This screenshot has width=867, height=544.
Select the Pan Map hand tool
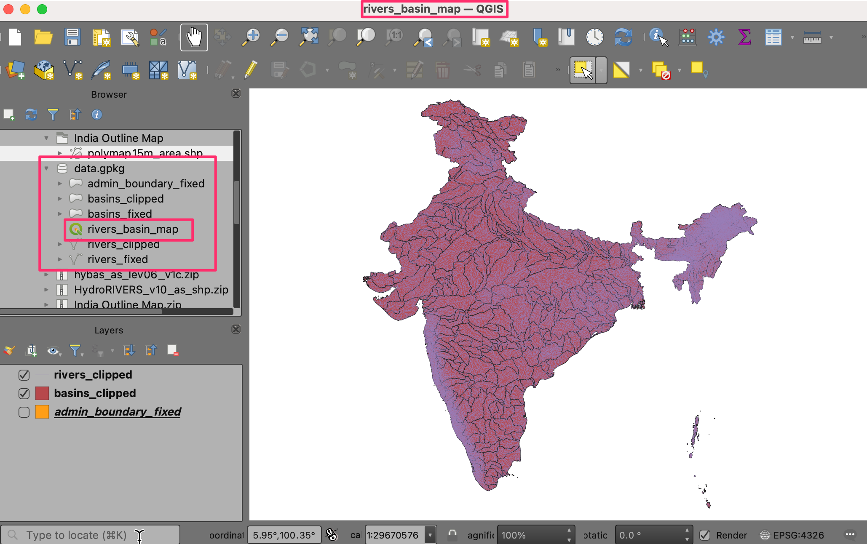(x=194, y=37)
